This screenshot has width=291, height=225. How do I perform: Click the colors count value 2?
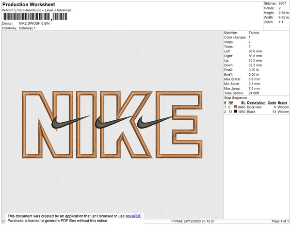click(279, 8)
